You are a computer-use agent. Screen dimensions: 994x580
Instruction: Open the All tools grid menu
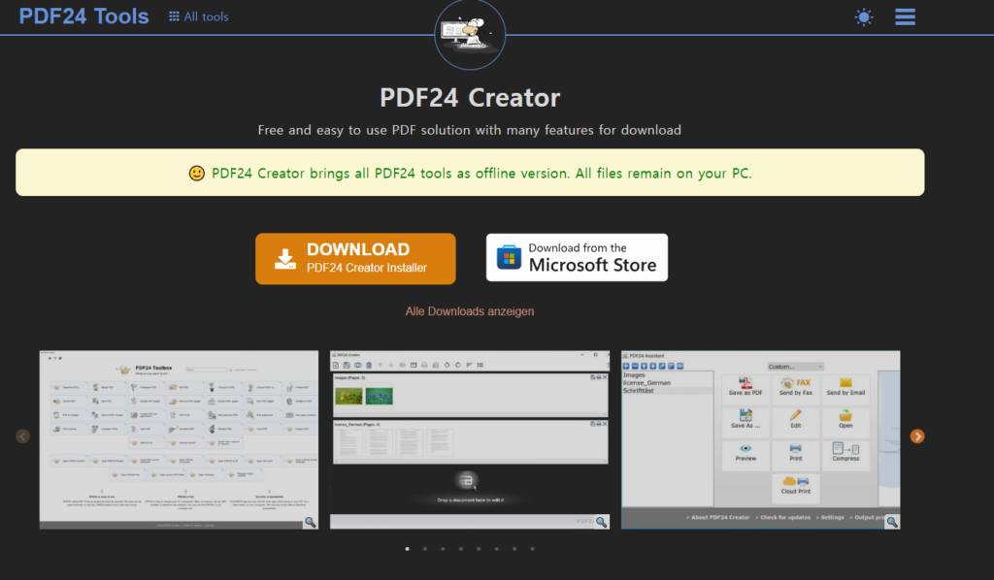198,16
